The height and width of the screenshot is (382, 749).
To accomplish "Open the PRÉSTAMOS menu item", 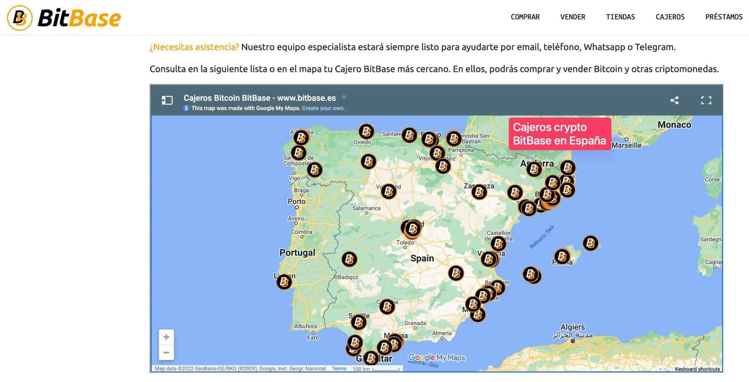I will pyautogui.click(x=724, y=17).
